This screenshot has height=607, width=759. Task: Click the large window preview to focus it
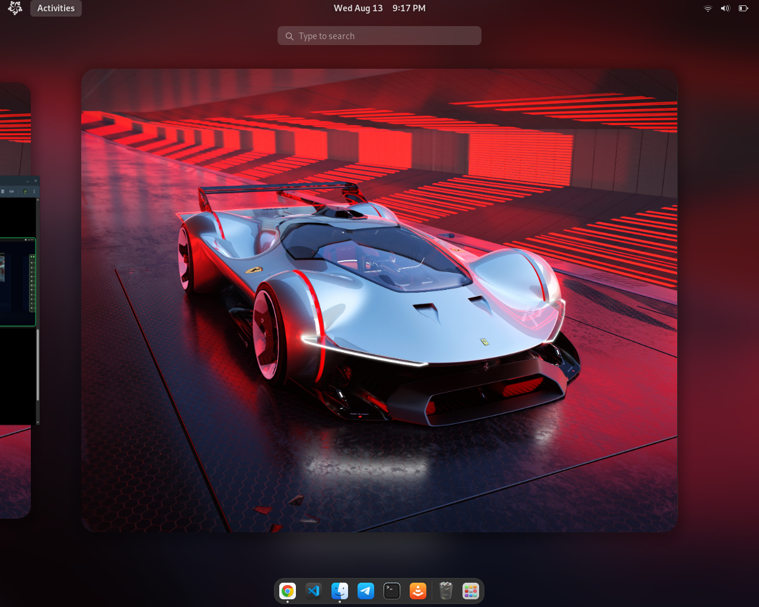coord(379,300)
